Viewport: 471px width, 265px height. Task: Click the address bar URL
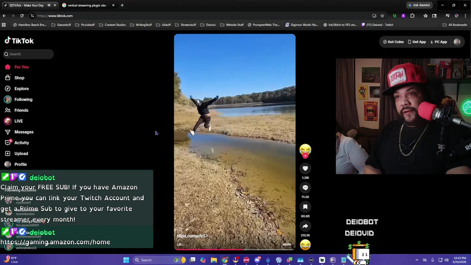click(55, 16)
